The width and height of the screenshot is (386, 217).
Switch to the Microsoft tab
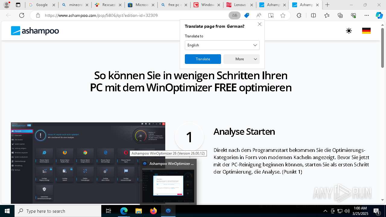[141, 5]
